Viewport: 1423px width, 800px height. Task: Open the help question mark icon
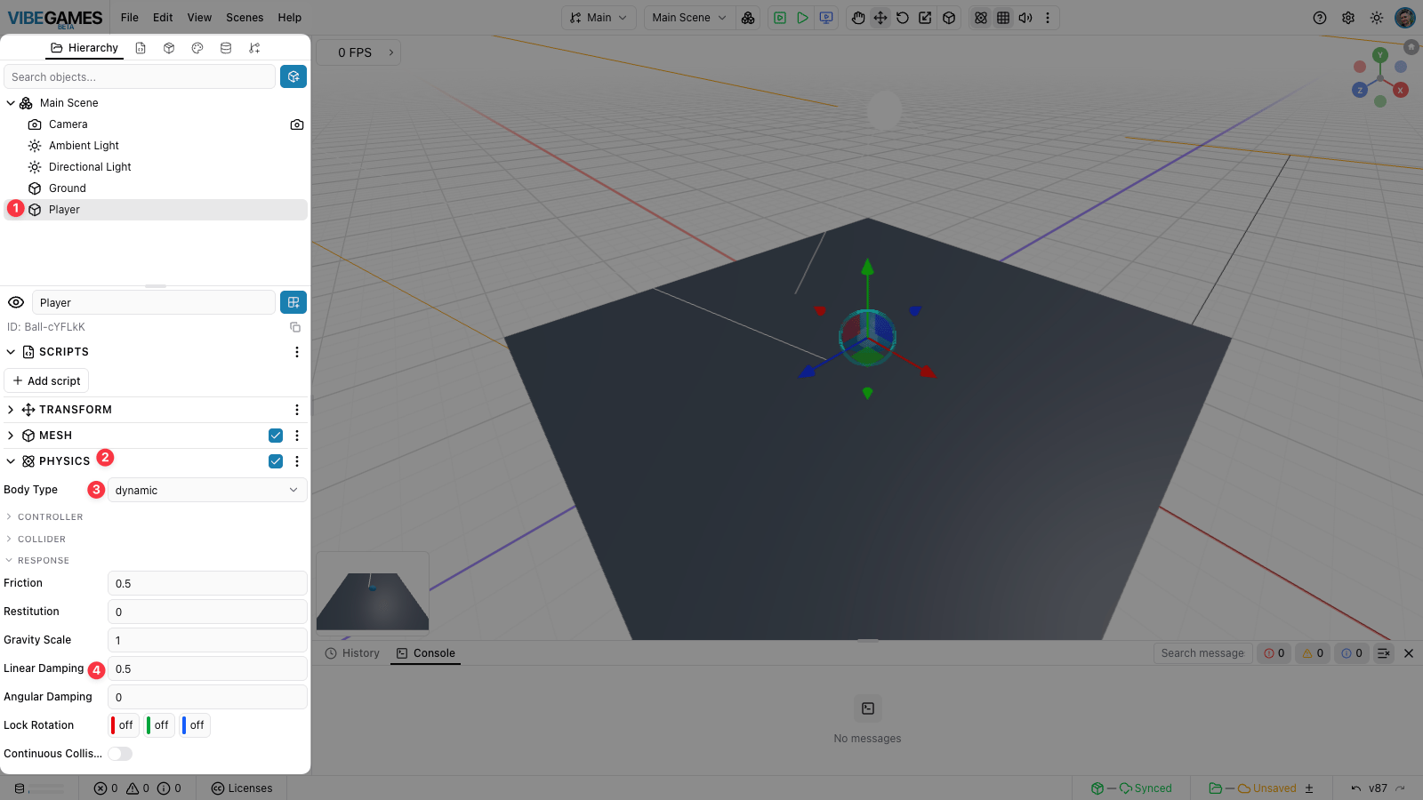coord(1320,18)
